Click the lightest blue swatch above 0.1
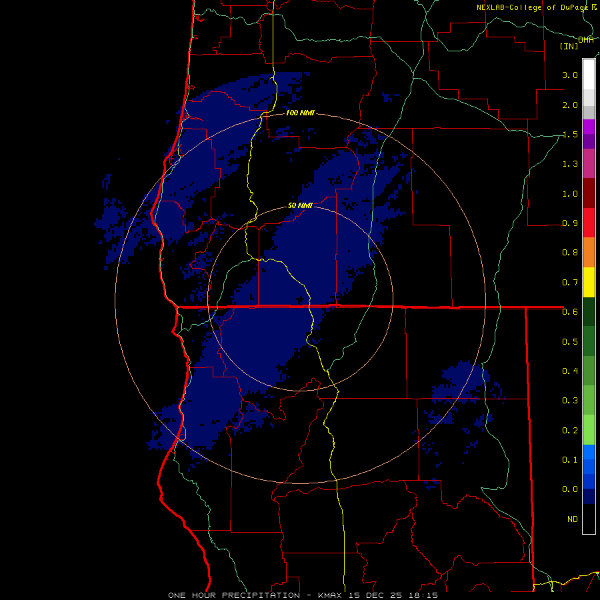600x600 pixels. pos(589,452)
